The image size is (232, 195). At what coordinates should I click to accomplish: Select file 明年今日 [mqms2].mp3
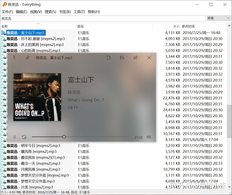[34, 146]
